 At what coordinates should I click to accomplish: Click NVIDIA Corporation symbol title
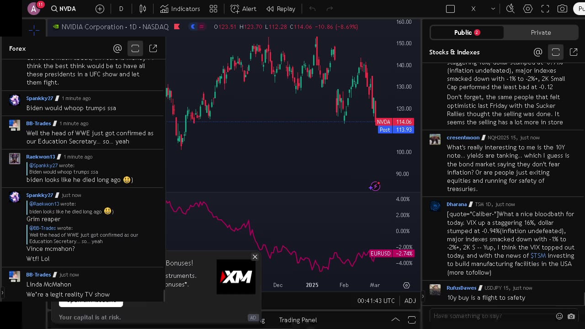tap(94, 27)
